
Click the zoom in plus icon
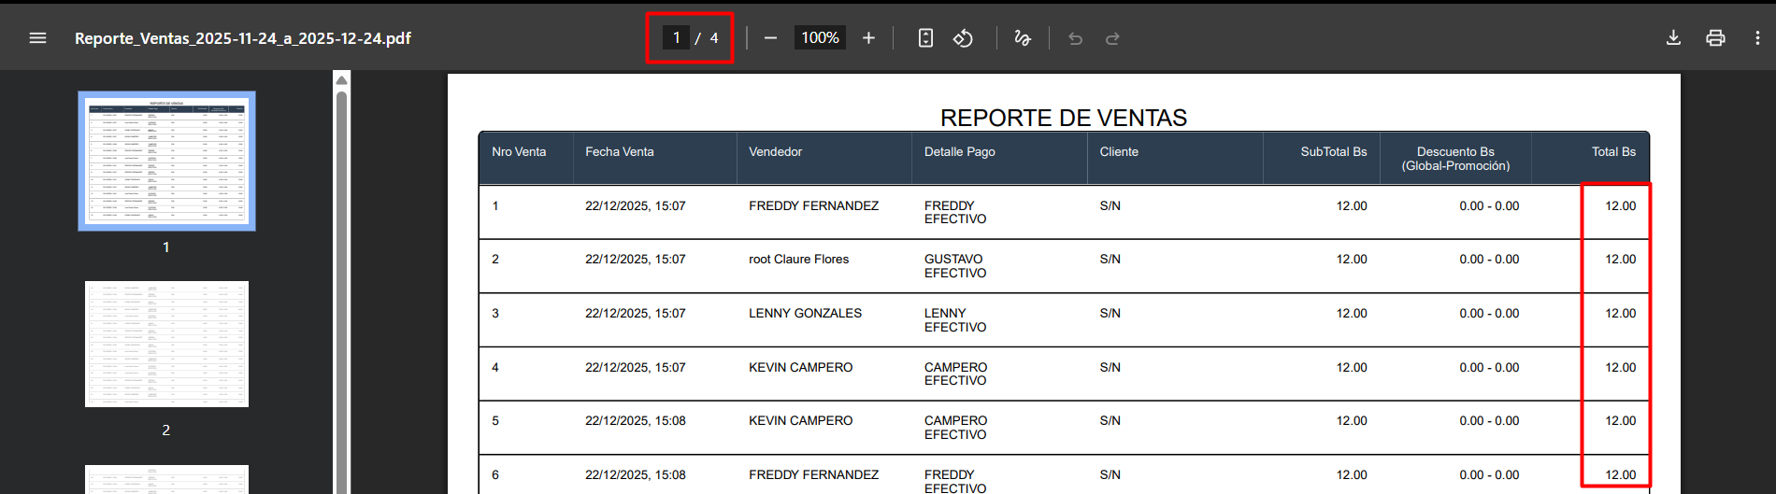click(868, 38)
